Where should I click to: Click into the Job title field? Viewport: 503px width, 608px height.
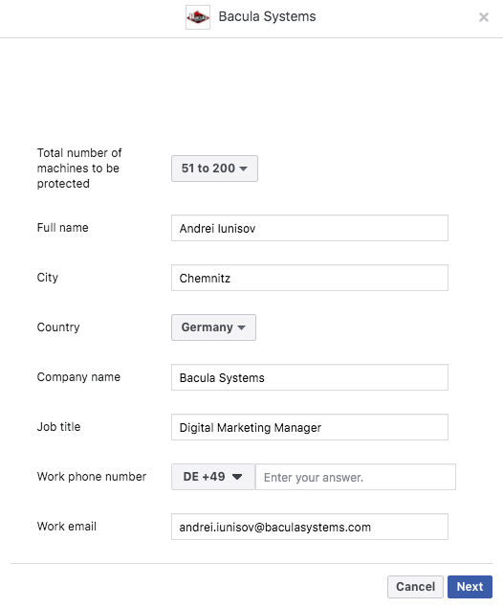310,427
